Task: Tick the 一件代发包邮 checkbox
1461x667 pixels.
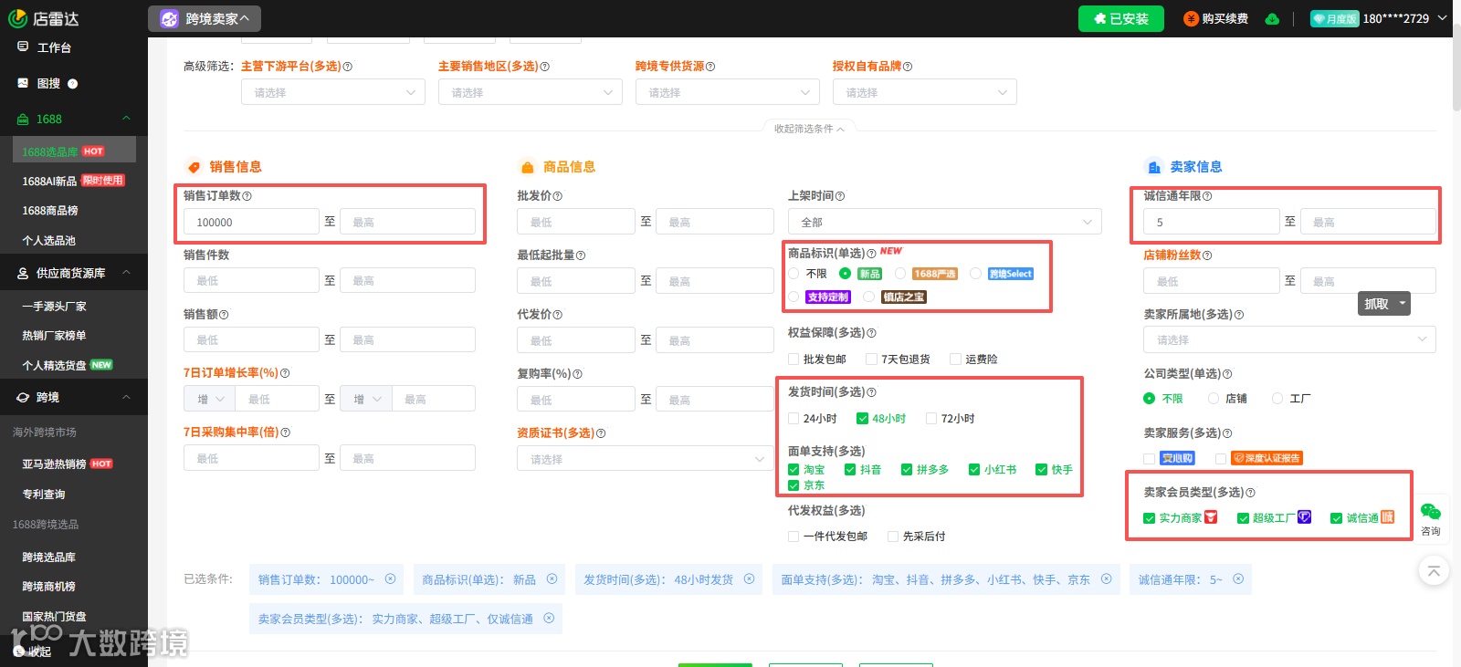Action: click(x=794, y=537)
